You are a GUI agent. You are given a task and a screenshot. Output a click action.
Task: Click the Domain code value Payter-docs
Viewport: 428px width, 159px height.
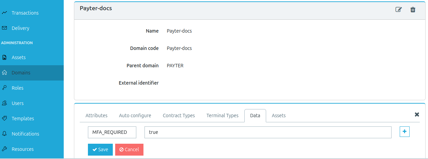[x=179, y=48]
